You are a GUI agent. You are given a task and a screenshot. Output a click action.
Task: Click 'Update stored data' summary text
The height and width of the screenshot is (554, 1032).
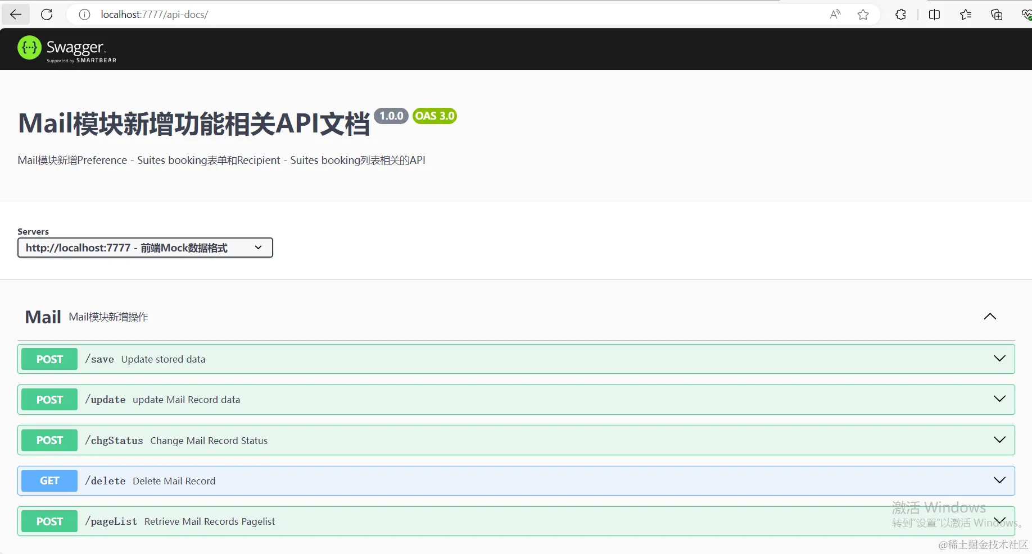tap(164, 359)
